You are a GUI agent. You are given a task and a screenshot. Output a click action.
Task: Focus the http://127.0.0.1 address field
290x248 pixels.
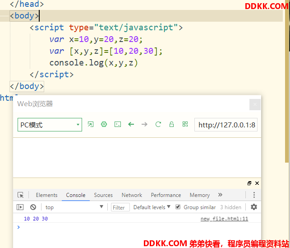tap(226, 125)
